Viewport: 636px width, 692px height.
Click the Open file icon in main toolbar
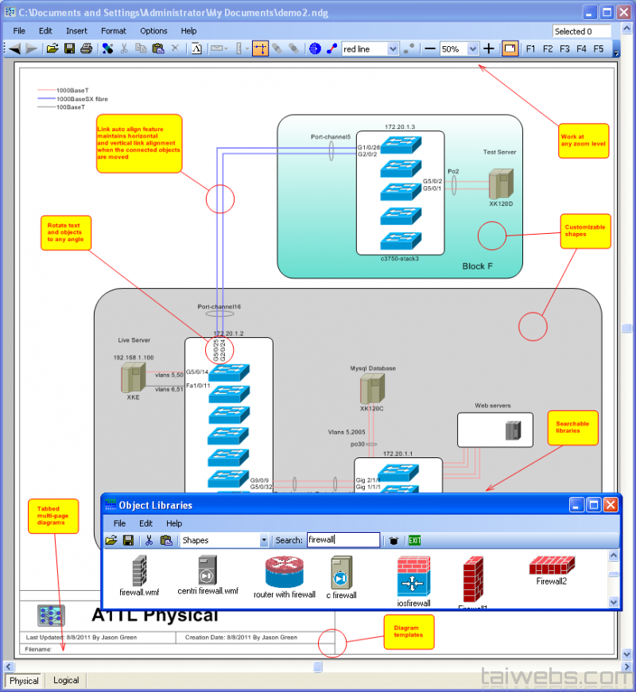(x=52, y=49)
